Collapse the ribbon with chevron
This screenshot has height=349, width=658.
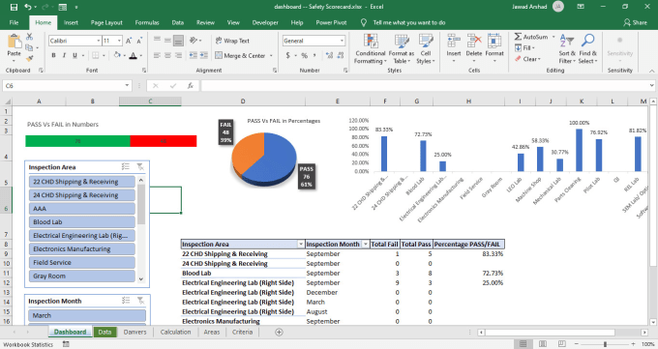click(651, 71)
